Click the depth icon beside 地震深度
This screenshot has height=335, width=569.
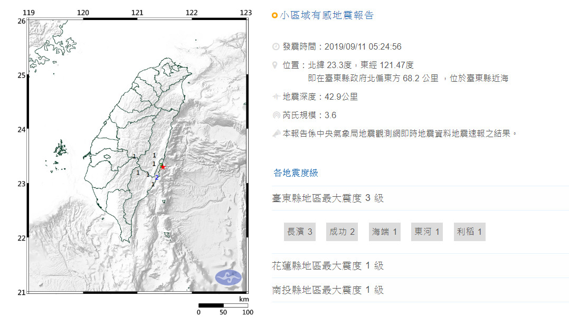coord(275,97)
